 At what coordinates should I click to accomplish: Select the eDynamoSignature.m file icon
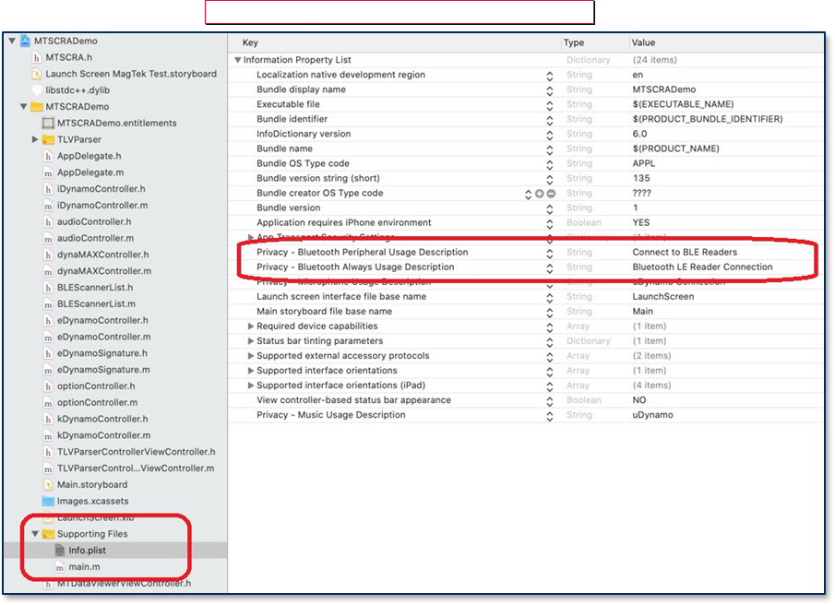48,370
